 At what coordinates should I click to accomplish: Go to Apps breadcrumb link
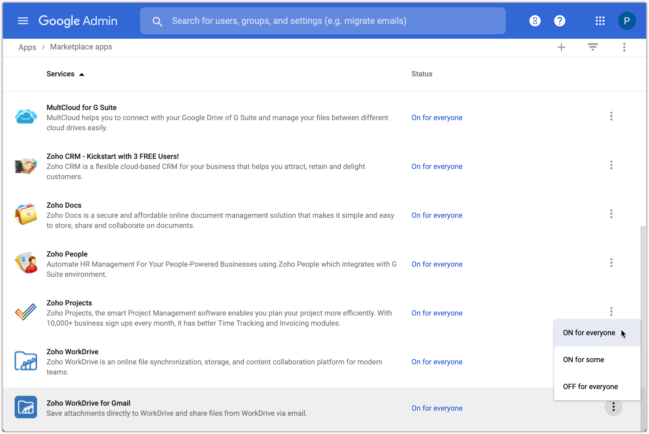click(27, 47)
